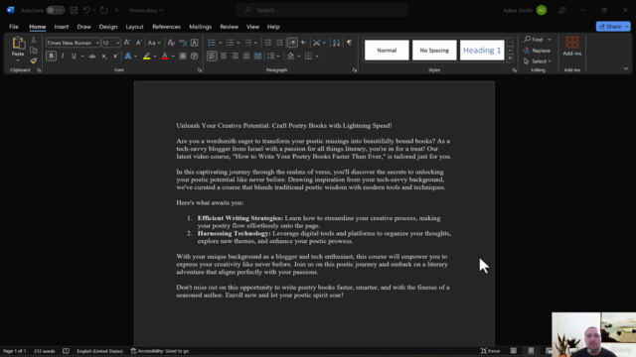Open the File menu
The width and height of the screenshot is (636, 357).
[x=14, y=27]
